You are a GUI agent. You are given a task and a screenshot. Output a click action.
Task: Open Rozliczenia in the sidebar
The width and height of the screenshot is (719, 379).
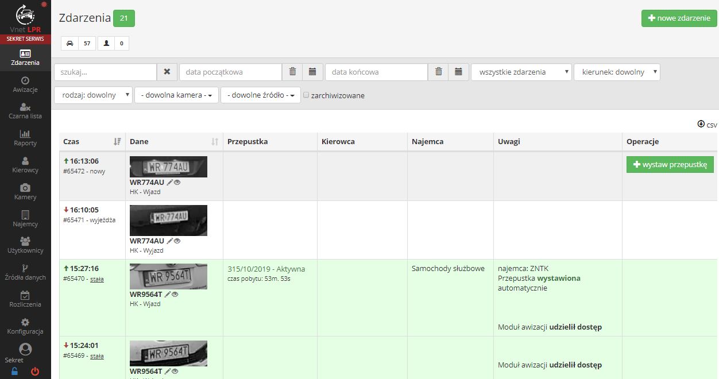click(25, 300)
